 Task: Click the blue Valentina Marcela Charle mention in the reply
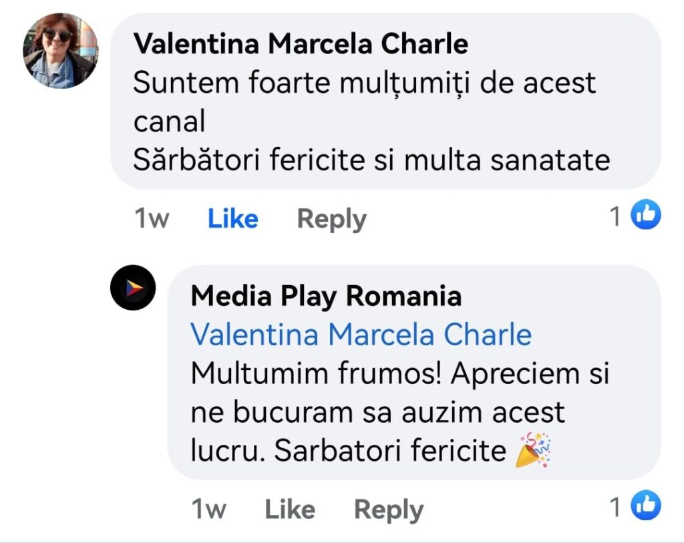361,335
